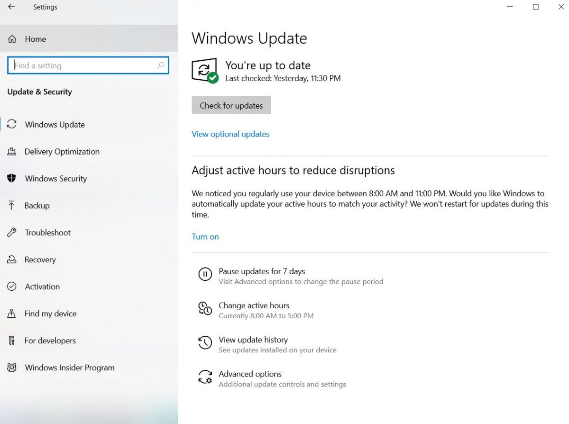Viewport: 569px width, 424px height.
Task: Click the clock icon beside Change active hours
Action: coord(205,308)
